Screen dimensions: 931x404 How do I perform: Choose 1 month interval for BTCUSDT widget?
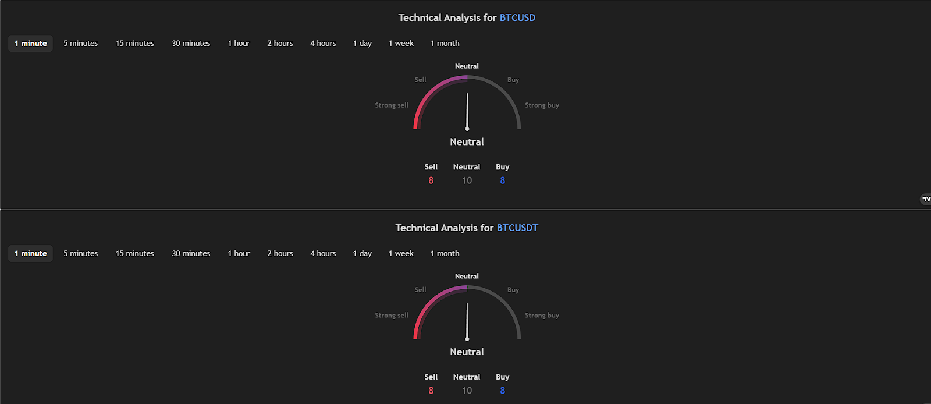[x=445, y=254]
